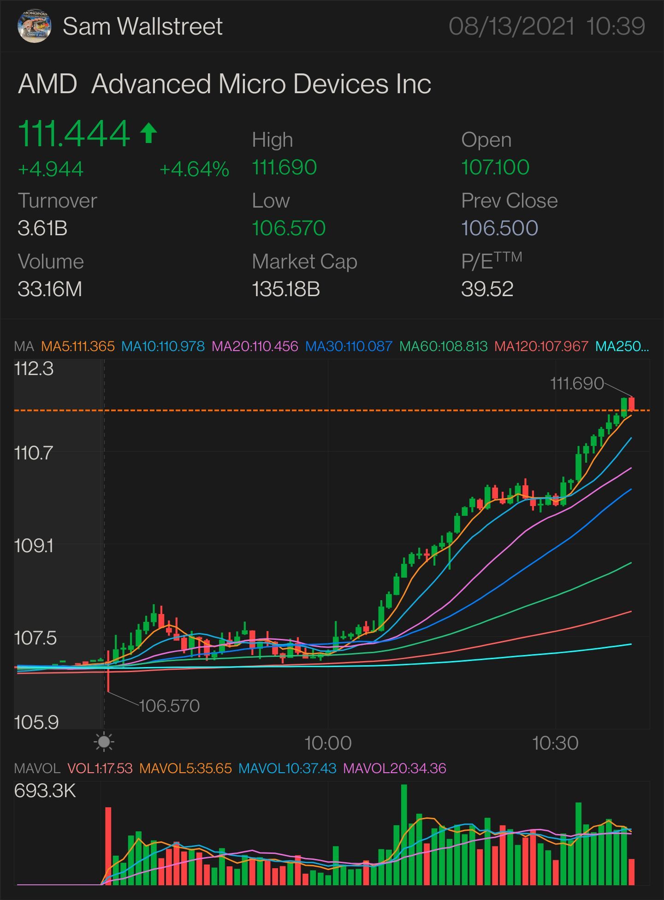Image resolution: width=664 pixels, height=900 pixels.
Task: Select the MA120:107.967 indicator label
Action: click(x=541, y=346)
